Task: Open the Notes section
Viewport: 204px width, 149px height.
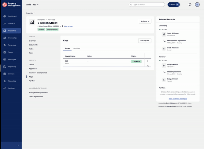Action: point(31,49)
